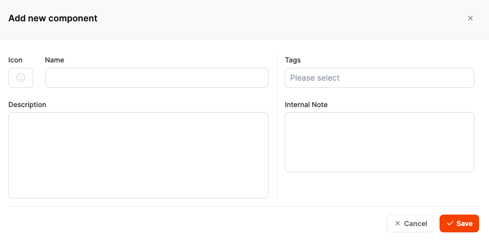Click the vertical divider between form columns

click(x=277, y=126)
